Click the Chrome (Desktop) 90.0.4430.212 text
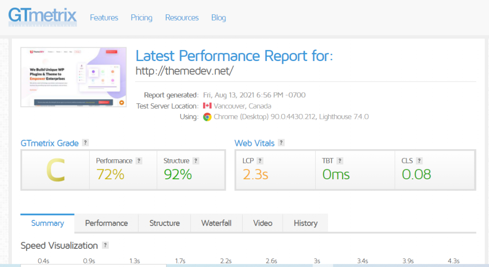Viewport: 489px width, 267px height. tap(265, 117)
